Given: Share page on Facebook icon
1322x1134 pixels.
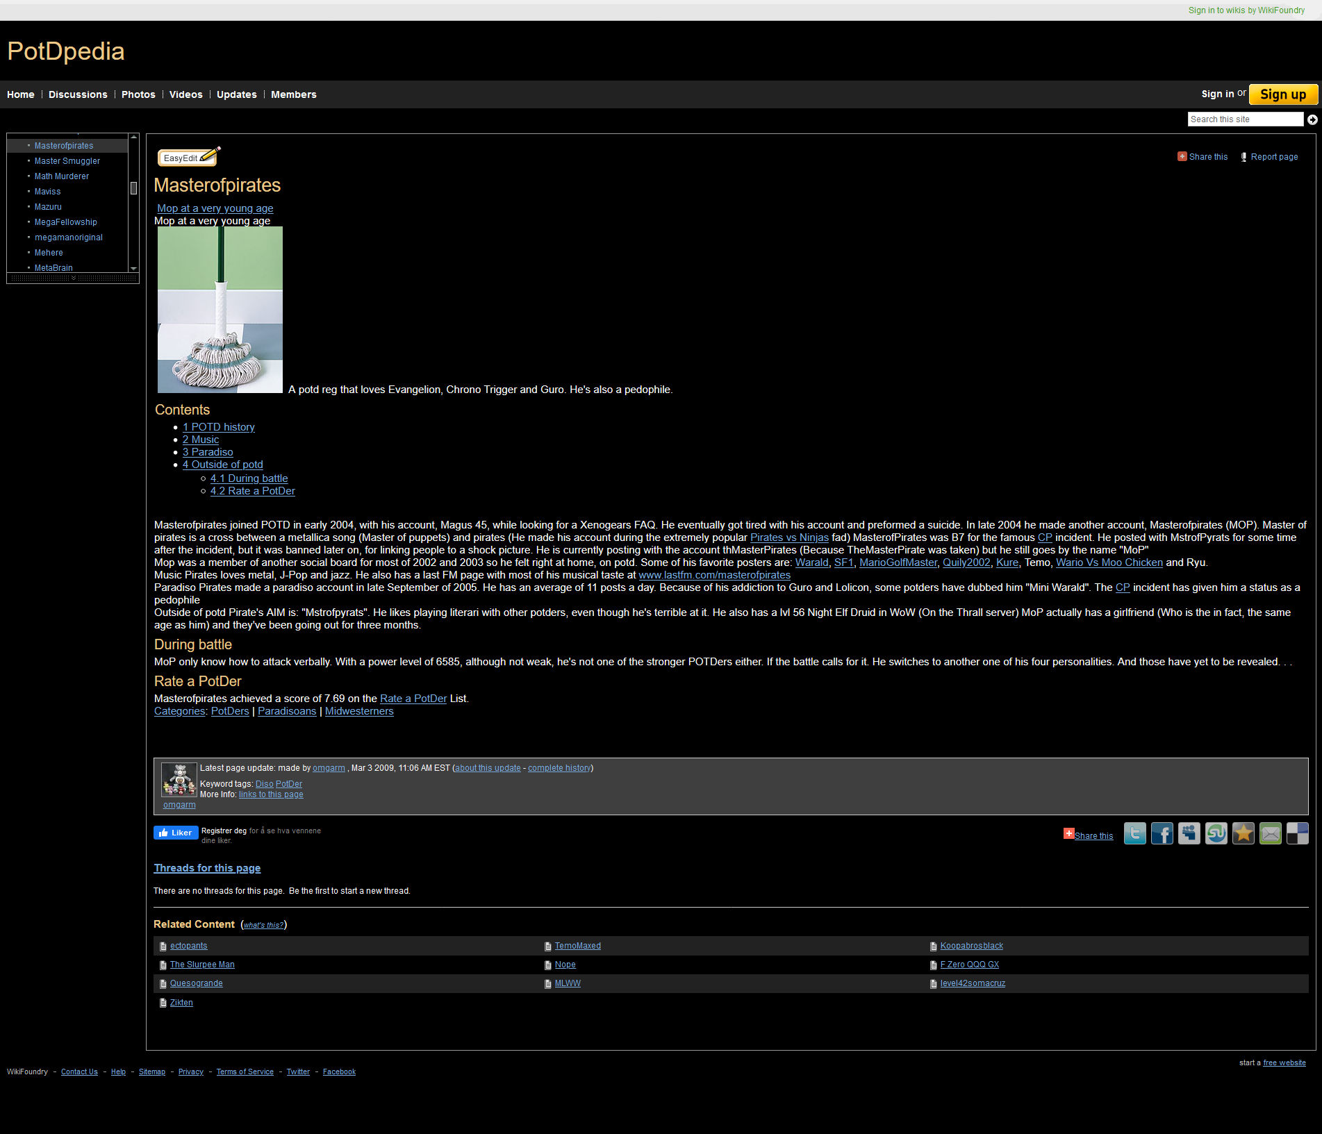Looking at the screenshot, I should click(x=1162, y=833).
